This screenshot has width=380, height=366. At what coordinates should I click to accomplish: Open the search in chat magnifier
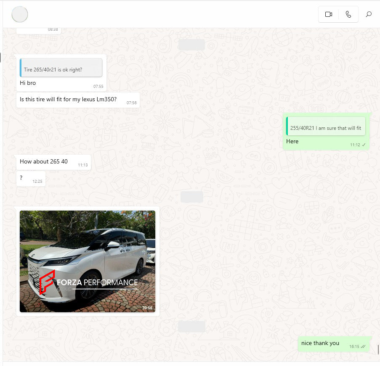coord(369,14)
